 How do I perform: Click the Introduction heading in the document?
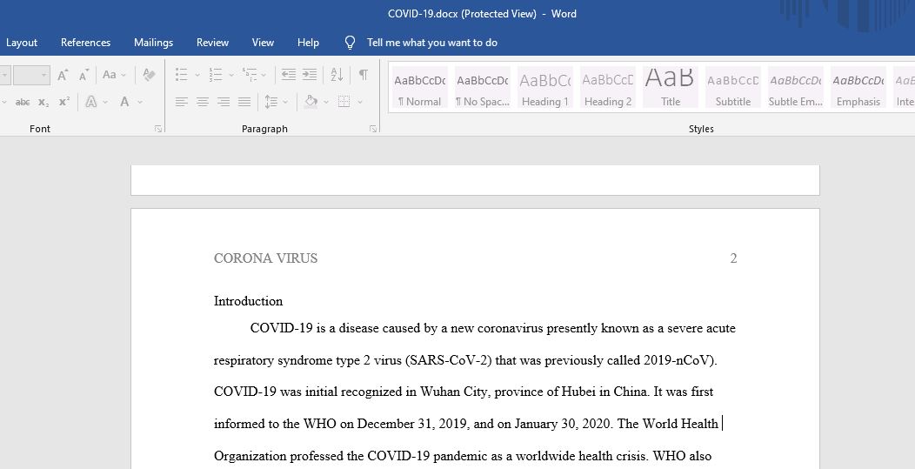coord(248,301)
